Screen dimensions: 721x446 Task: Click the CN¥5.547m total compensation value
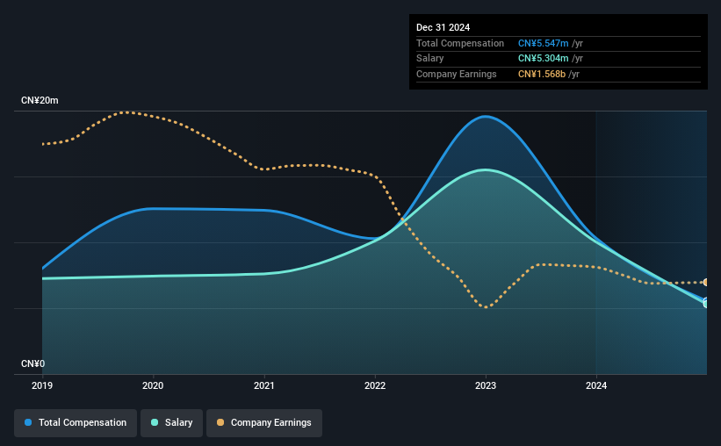[543, 43]
